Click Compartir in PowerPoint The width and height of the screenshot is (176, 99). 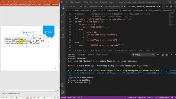55,4
